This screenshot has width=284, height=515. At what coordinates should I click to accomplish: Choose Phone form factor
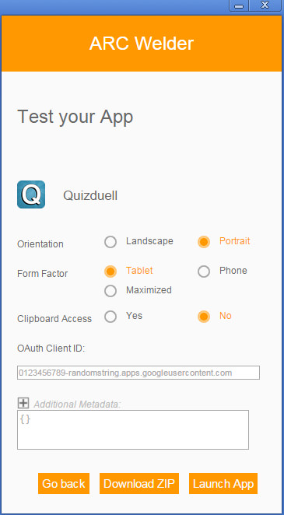coord(204,272)
